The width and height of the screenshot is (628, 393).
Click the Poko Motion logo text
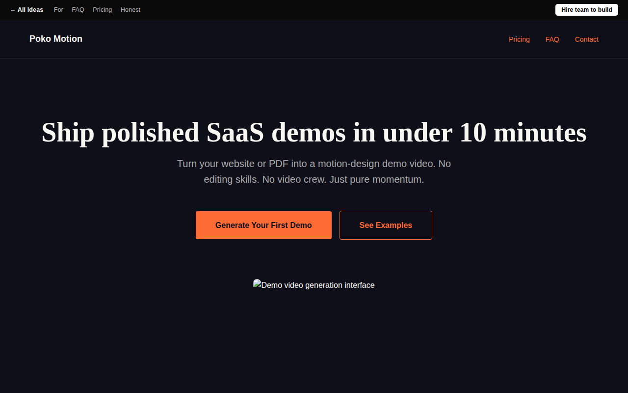pos(56,39)
